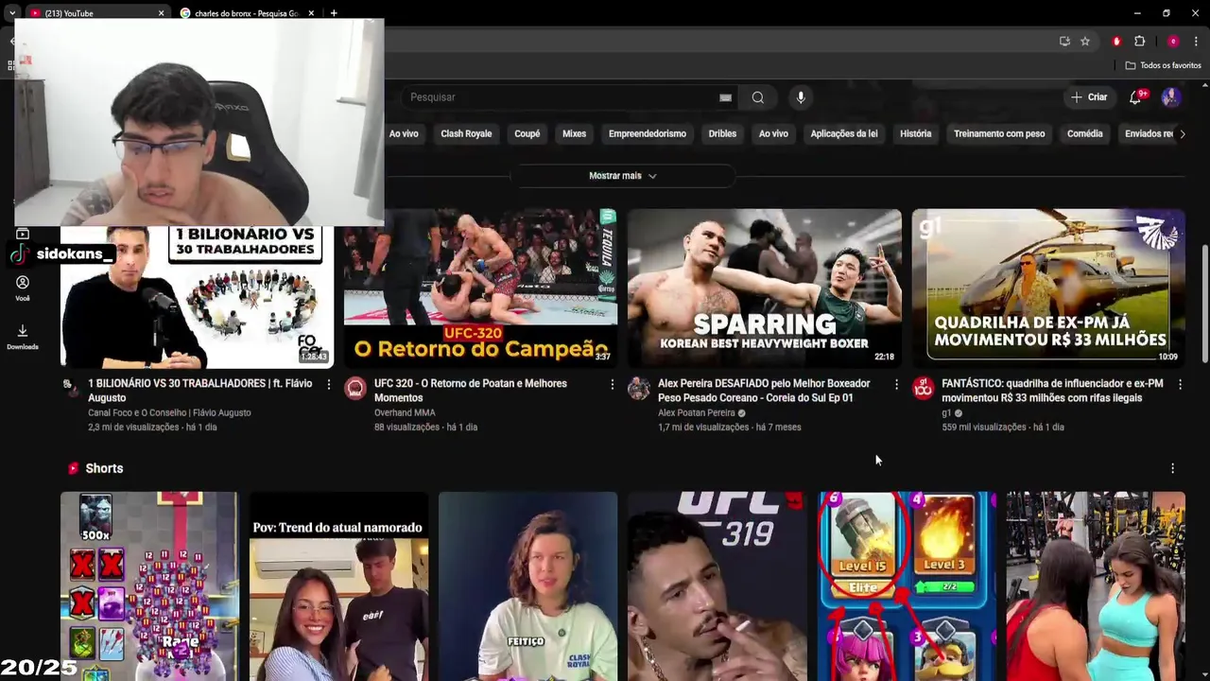Go to Alex Poatan Pereira channel name

(x=696, y=413)
